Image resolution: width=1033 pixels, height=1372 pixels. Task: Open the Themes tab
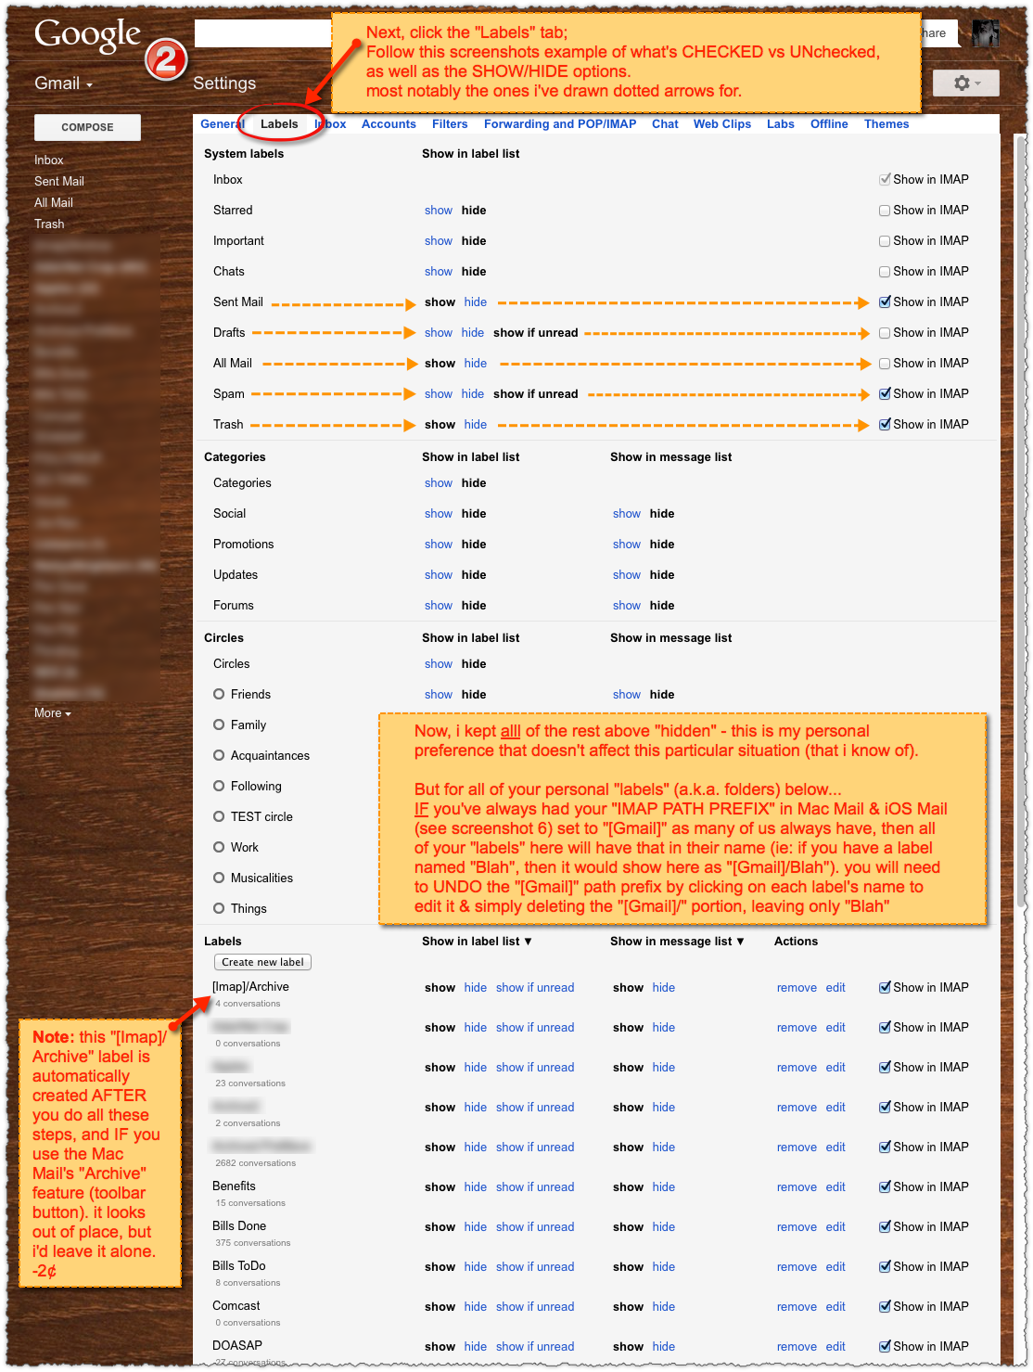coord(886,124)
